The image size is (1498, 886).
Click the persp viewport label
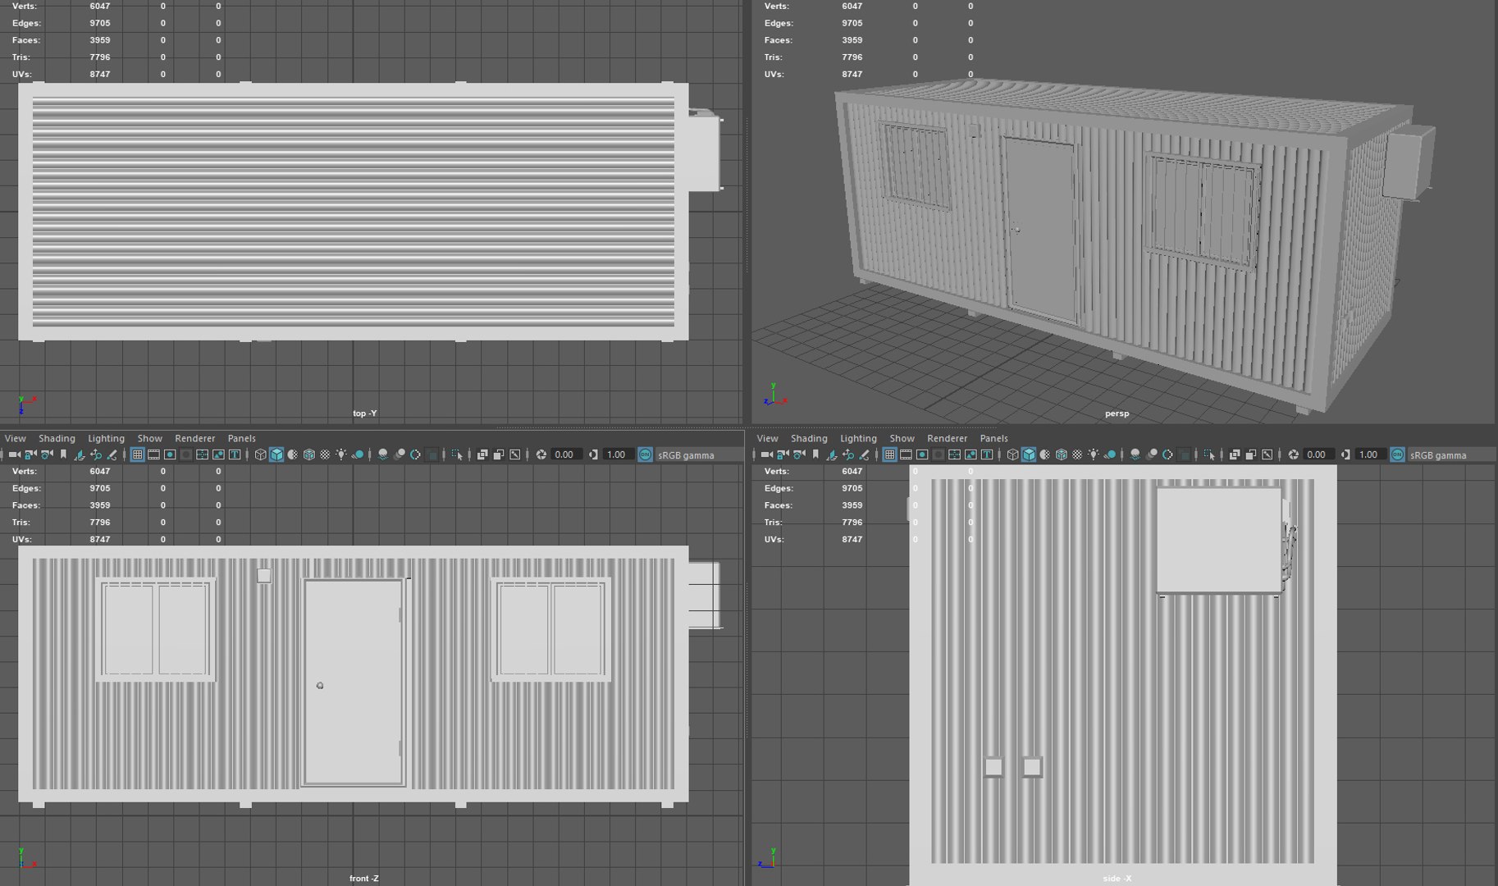[1117, 413]
